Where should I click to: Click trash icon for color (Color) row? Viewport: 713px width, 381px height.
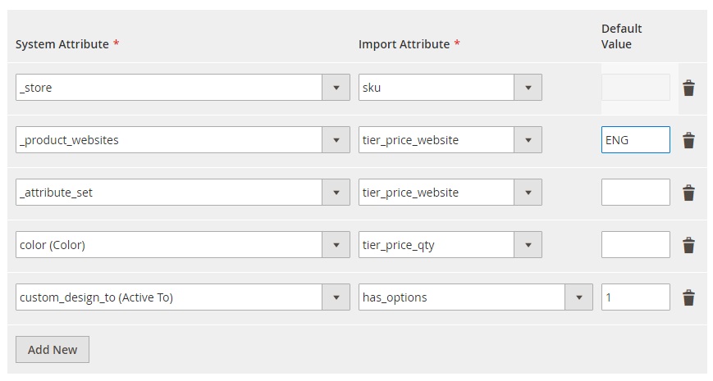[689, 245]
